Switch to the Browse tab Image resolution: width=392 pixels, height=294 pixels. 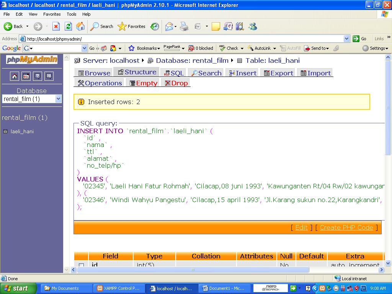(94, 73)
